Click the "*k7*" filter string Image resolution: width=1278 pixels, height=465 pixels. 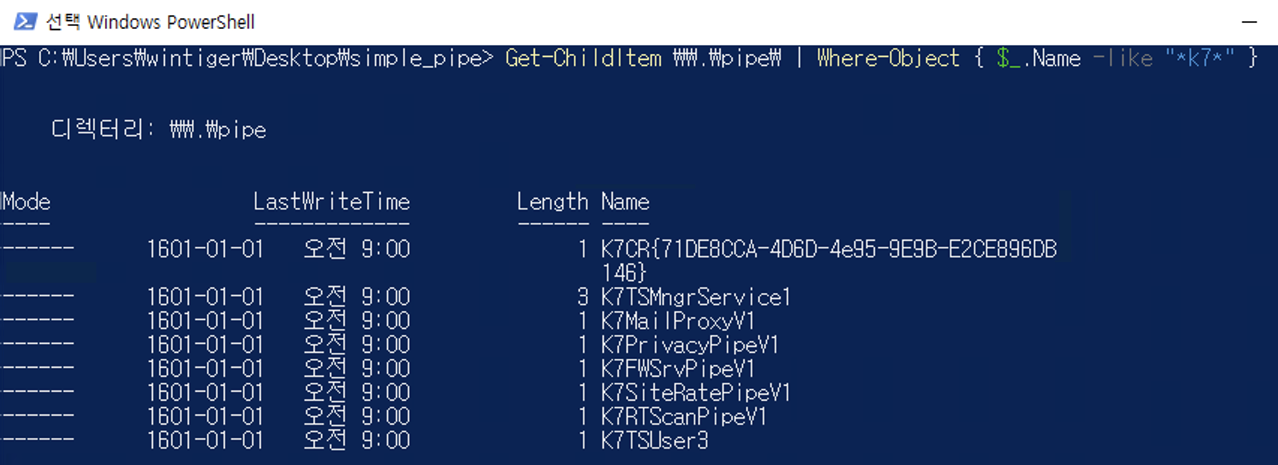coord(1199,58)
